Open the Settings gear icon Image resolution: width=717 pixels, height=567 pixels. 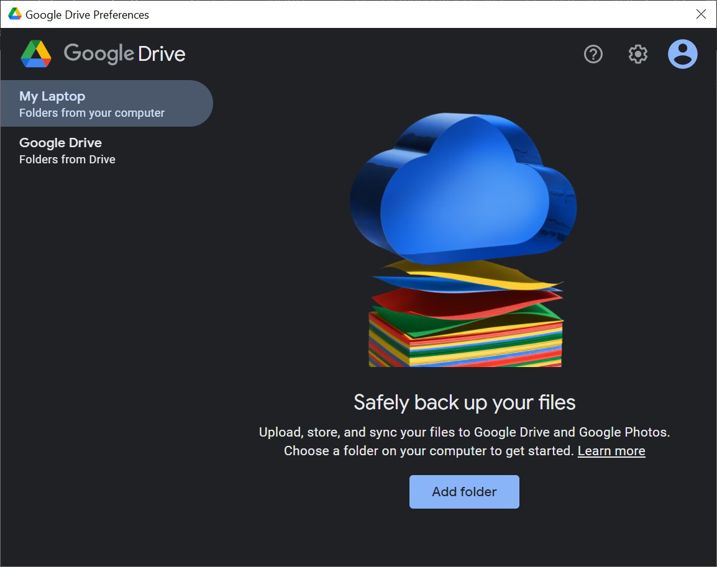point(637,54)
